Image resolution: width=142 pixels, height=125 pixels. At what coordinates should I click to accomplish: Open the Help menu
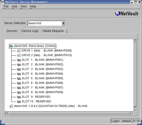tap(33, 7)
